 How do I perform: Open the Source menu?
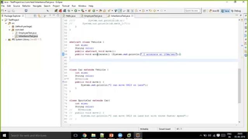(16, 6)
